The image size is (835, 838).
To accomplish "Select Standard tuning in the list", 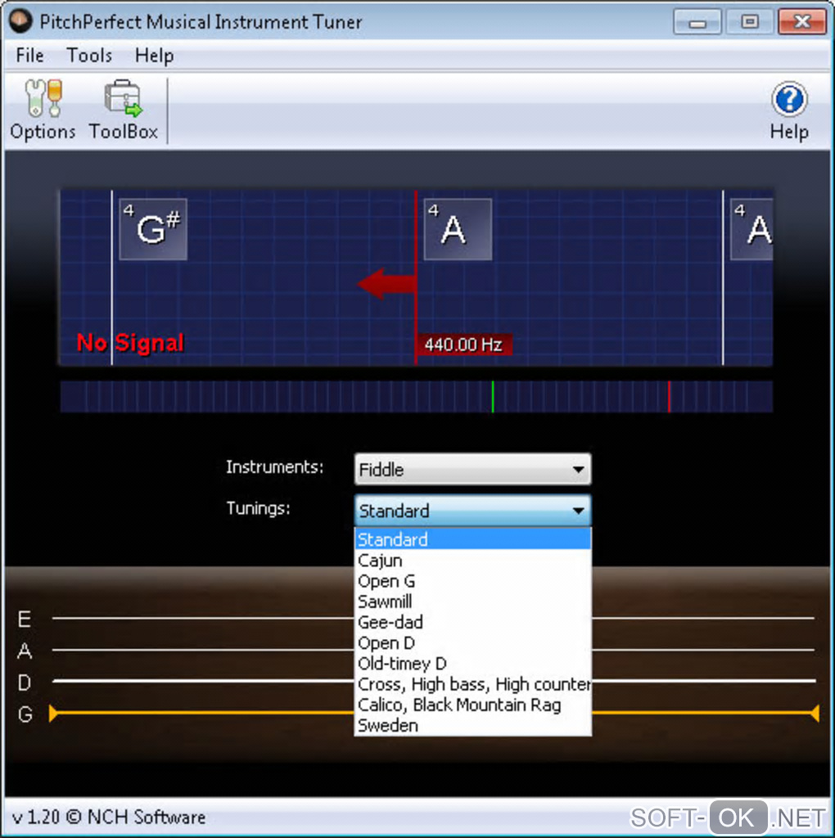I will pos(473,539).
